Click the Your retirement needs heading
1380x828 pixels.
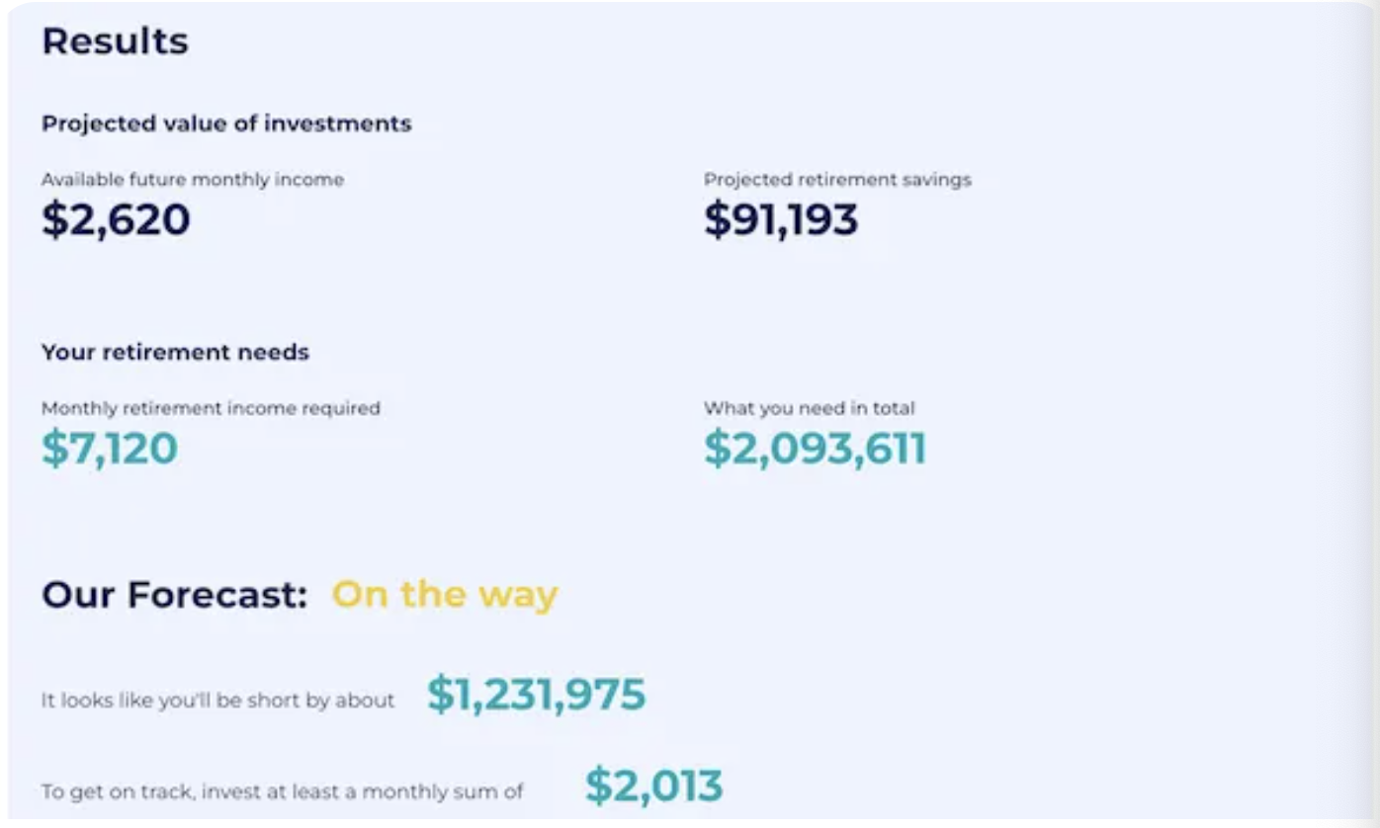pos(175,352)
